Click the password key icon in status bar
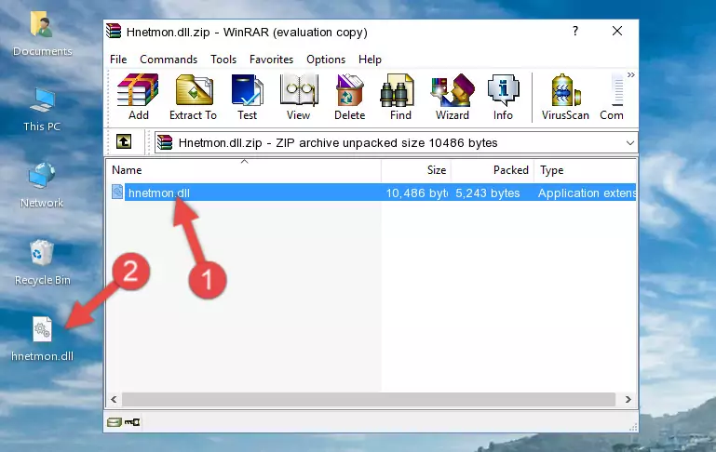The height and width of the screenshot is (452, 716). (132, 422)
